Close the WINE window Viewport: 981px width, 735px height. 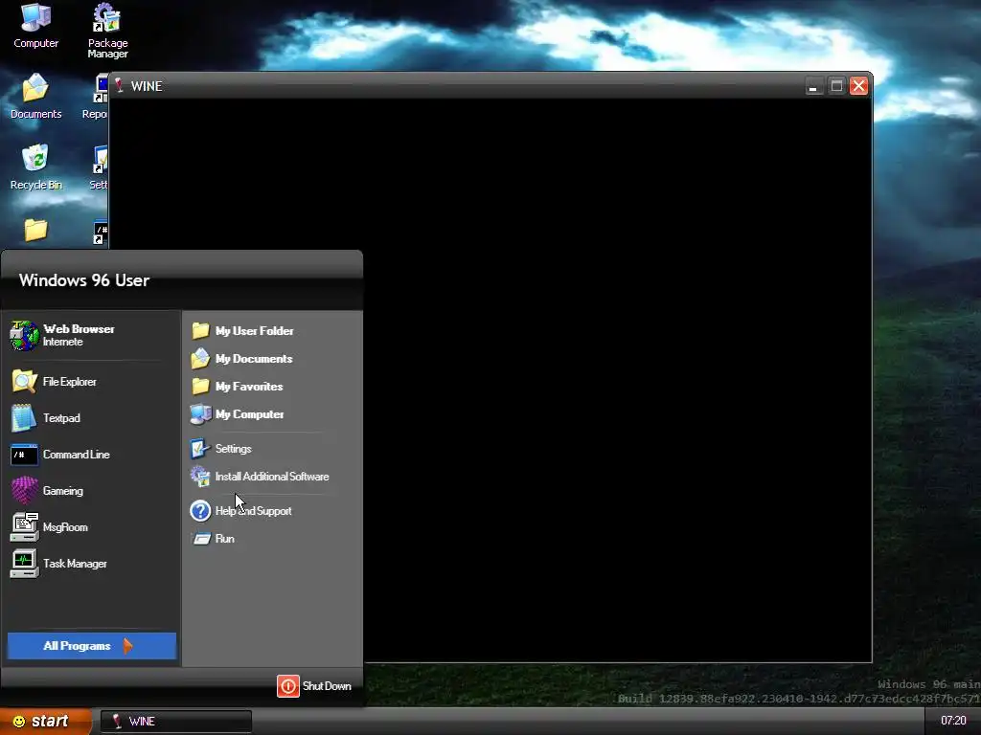(858, 85)
